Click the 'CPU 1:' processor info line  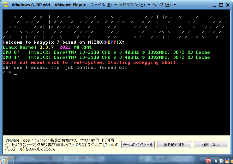pos(106,57)
